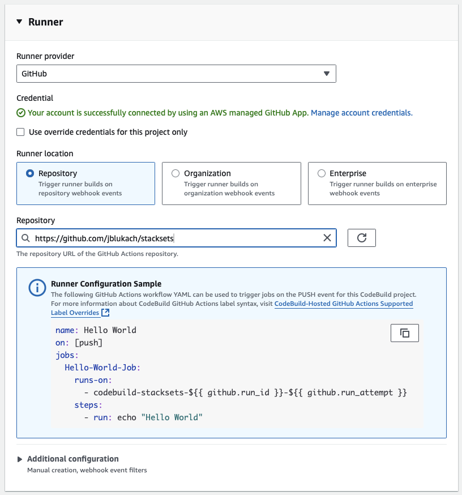
Task: Open the Runner provider GitHub dropdown
Action: (176, 74)
